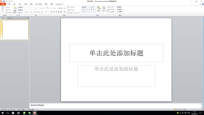Image resolution: width=204 pixels, height=115 pixels.
Task: Click the Decrease Indent icon
Action: click(59, 8)
